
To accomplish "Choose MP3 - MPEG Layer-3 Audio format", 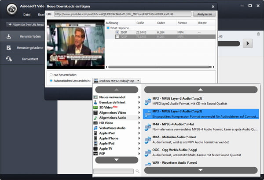I will tap(201, 114).
